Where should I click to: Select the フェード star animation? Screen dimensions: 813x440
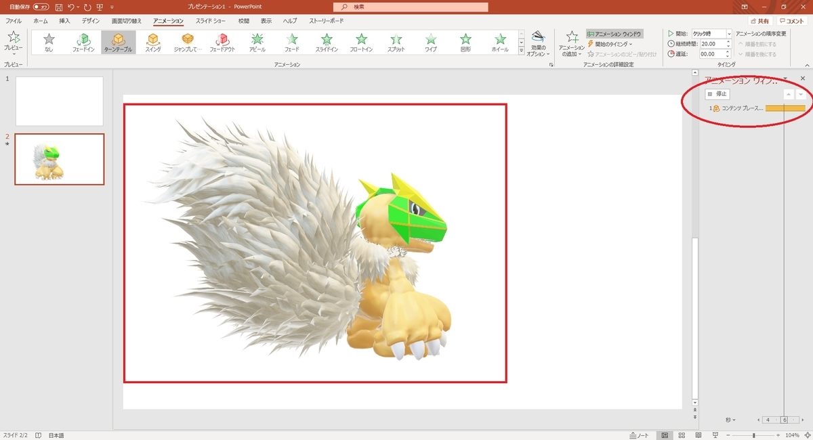point(292,43)
